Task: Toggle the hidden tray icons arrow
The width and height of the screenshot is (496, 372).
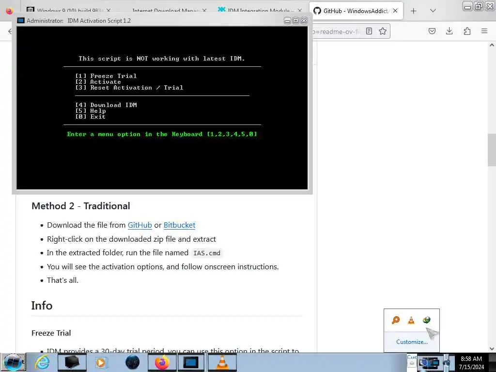Action: [x=412, y=363]
